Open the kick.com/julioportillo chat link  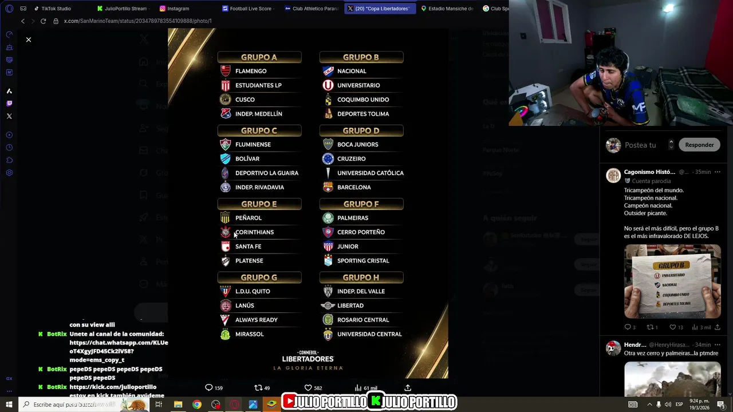click(113, 387)
